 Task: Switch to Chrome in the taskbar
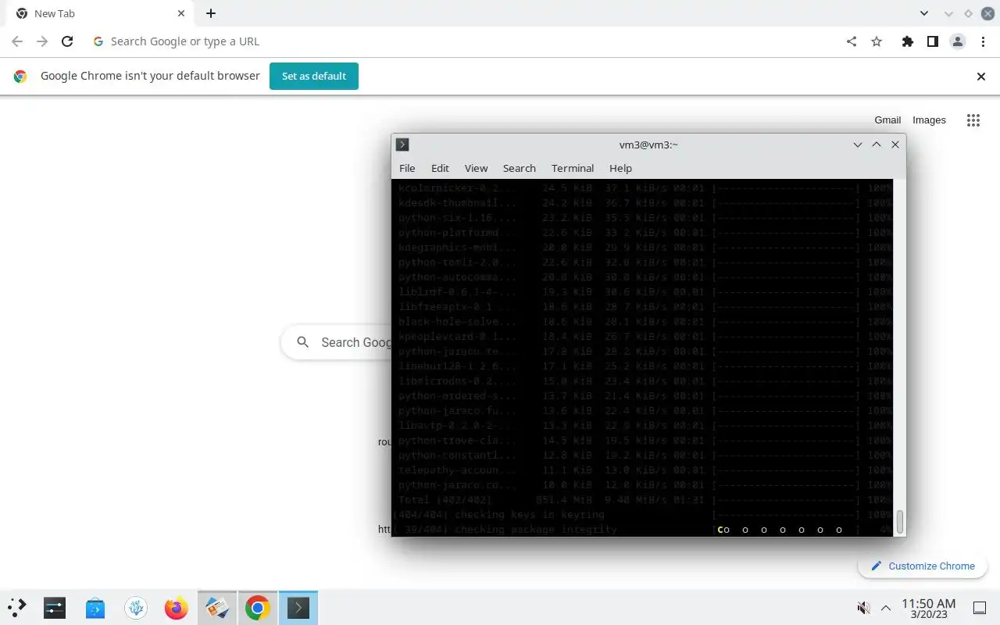(258, 608)
